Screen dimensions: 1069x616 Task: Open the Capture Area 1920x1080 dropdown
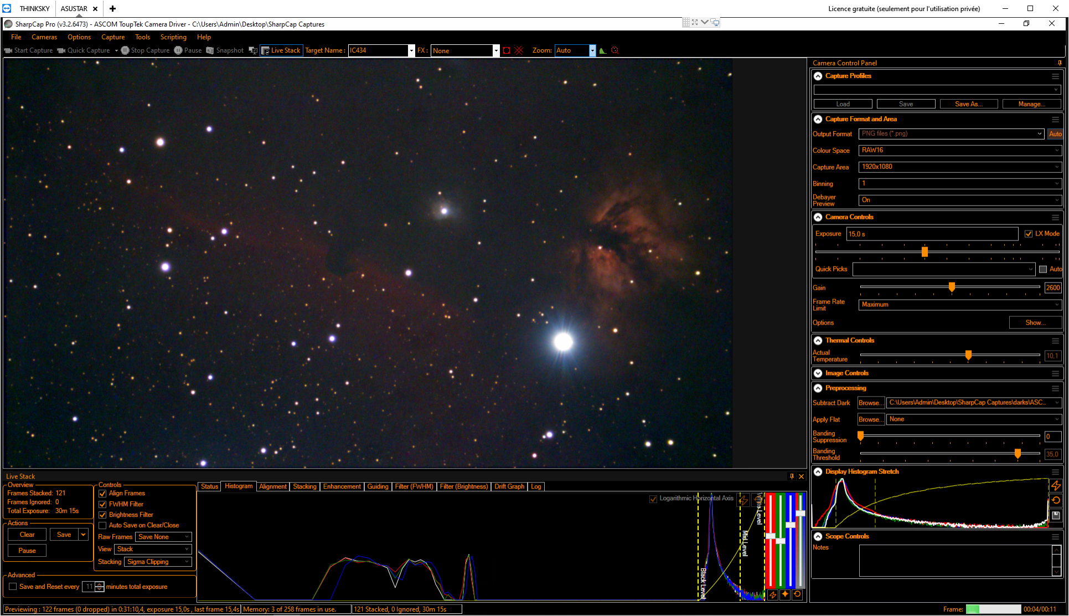(x=959, y=167)
